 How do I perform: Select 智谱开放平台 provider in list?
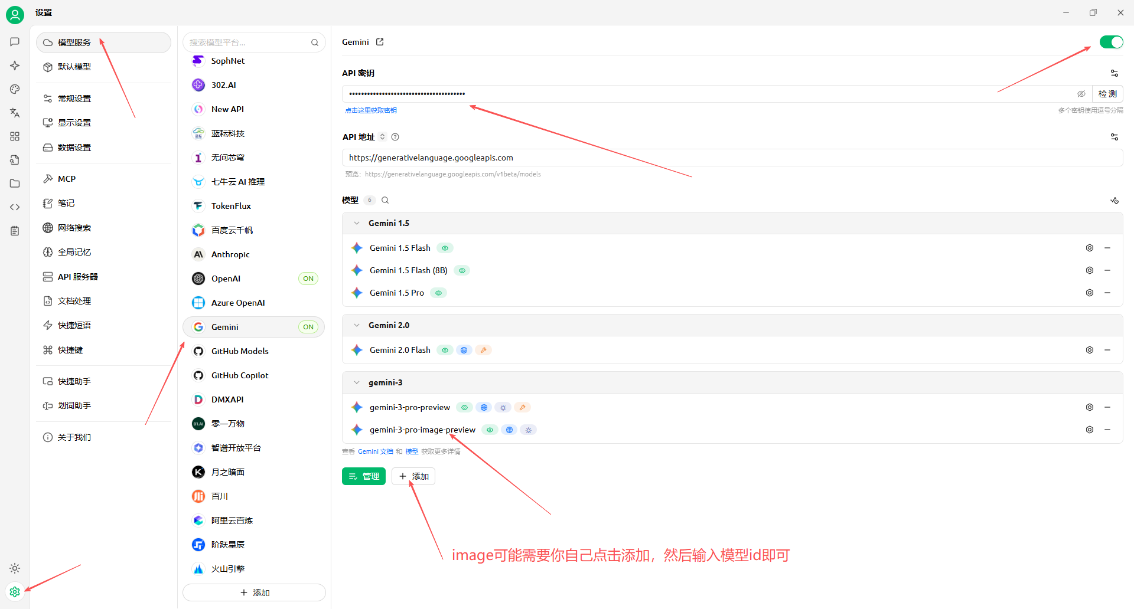tap(254, 448)
